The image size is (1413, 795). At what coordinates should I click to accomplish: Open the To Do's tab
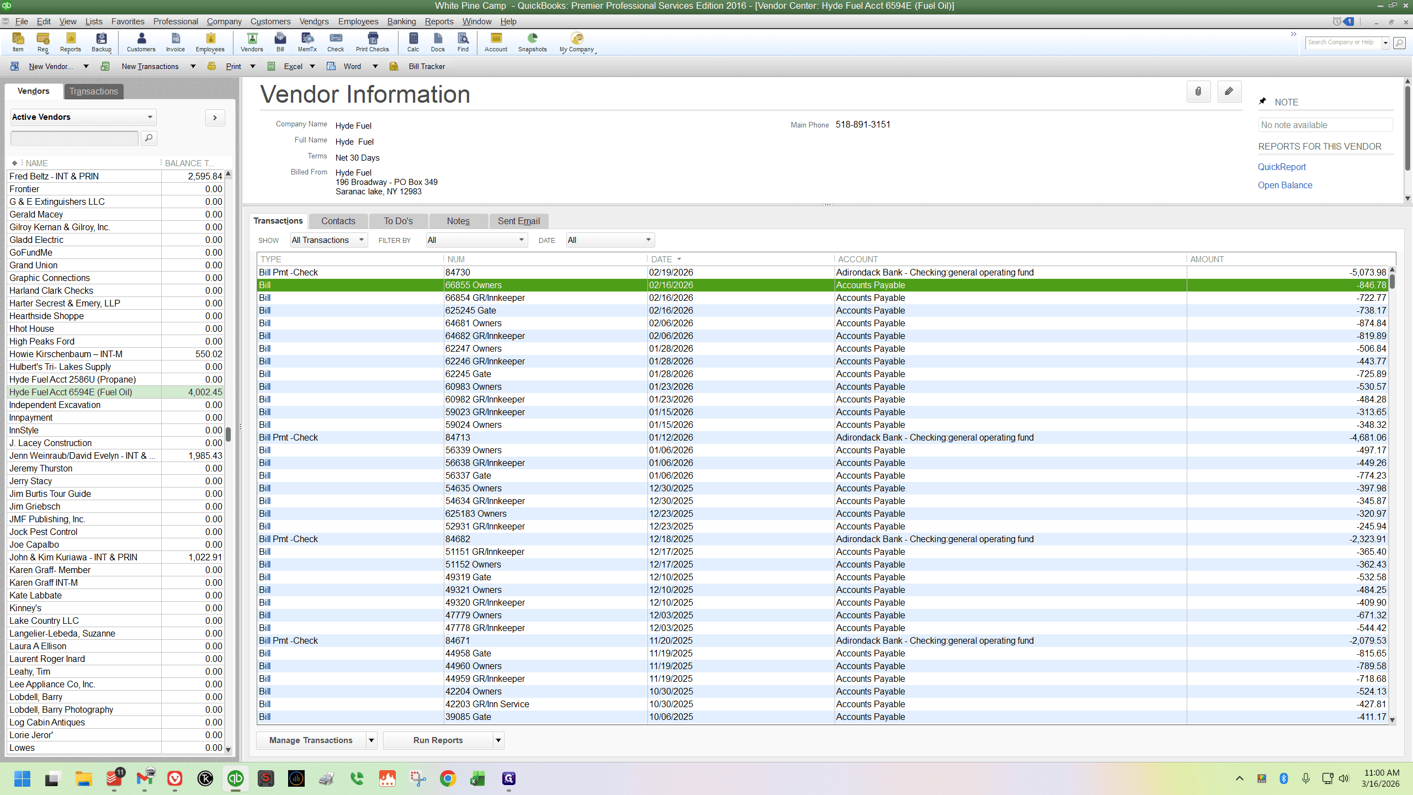[398, 221]
